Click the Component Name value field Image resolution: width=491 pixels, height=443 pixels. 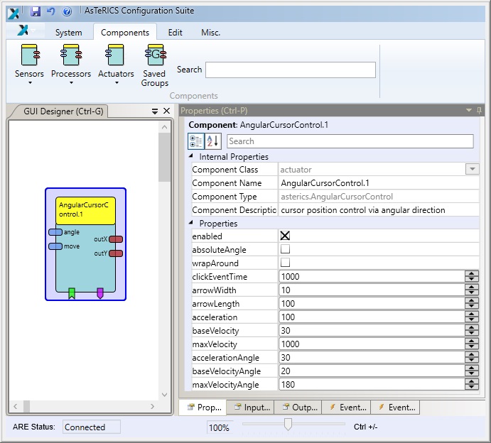coord(378,183)
